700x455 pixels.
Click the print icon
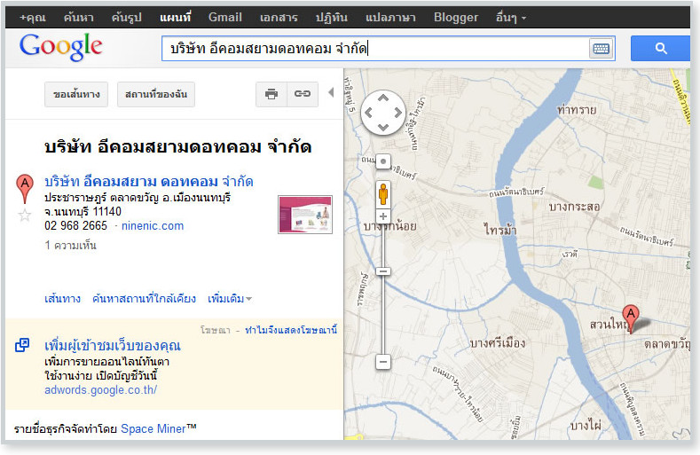click(x=271, y=94)
